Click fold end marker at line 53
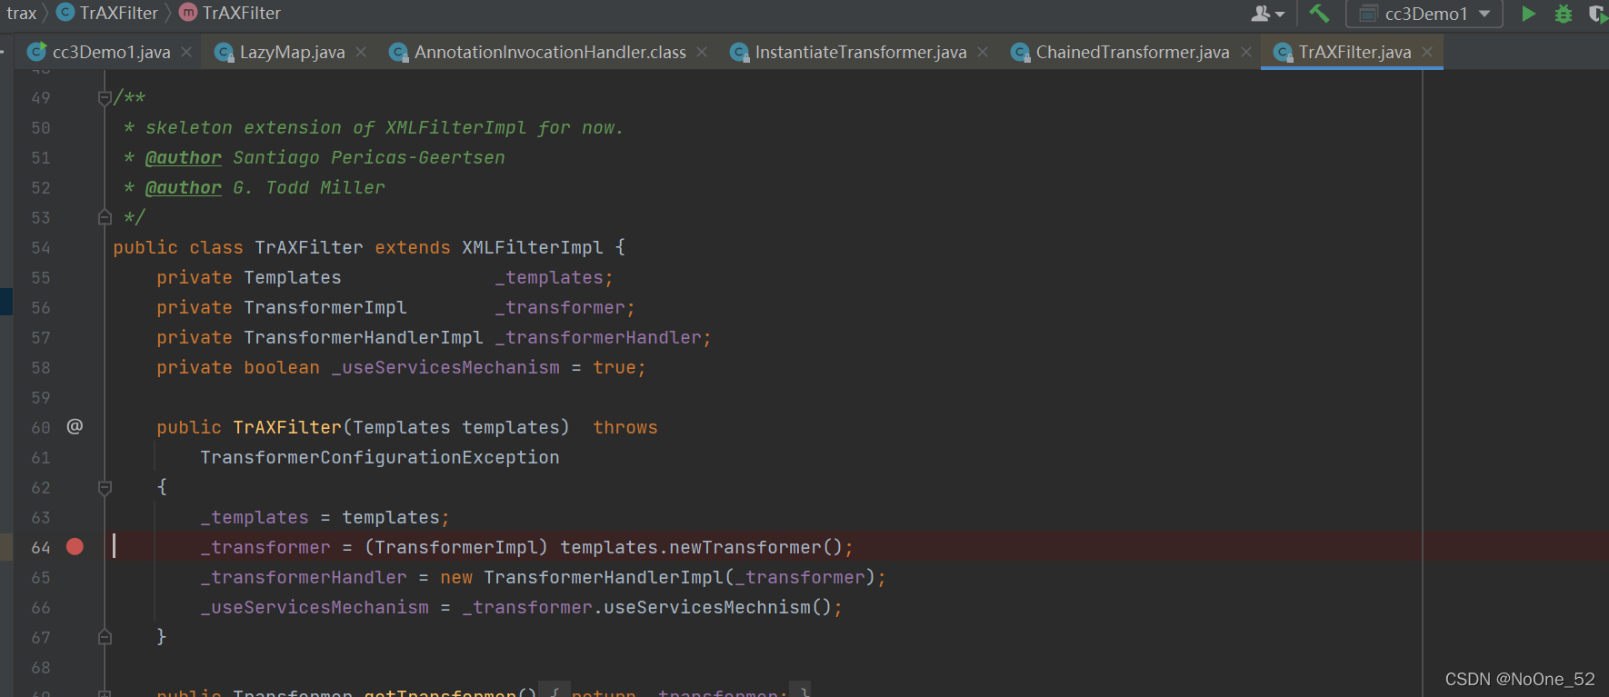1609x697 pixels. click(x=105, y=218)
